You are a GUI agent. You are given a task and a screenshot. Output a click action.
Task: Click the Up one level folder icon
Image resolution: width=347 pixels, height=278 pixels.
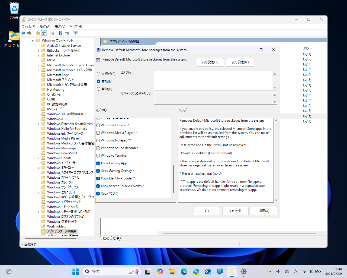[x=37, y=33]
